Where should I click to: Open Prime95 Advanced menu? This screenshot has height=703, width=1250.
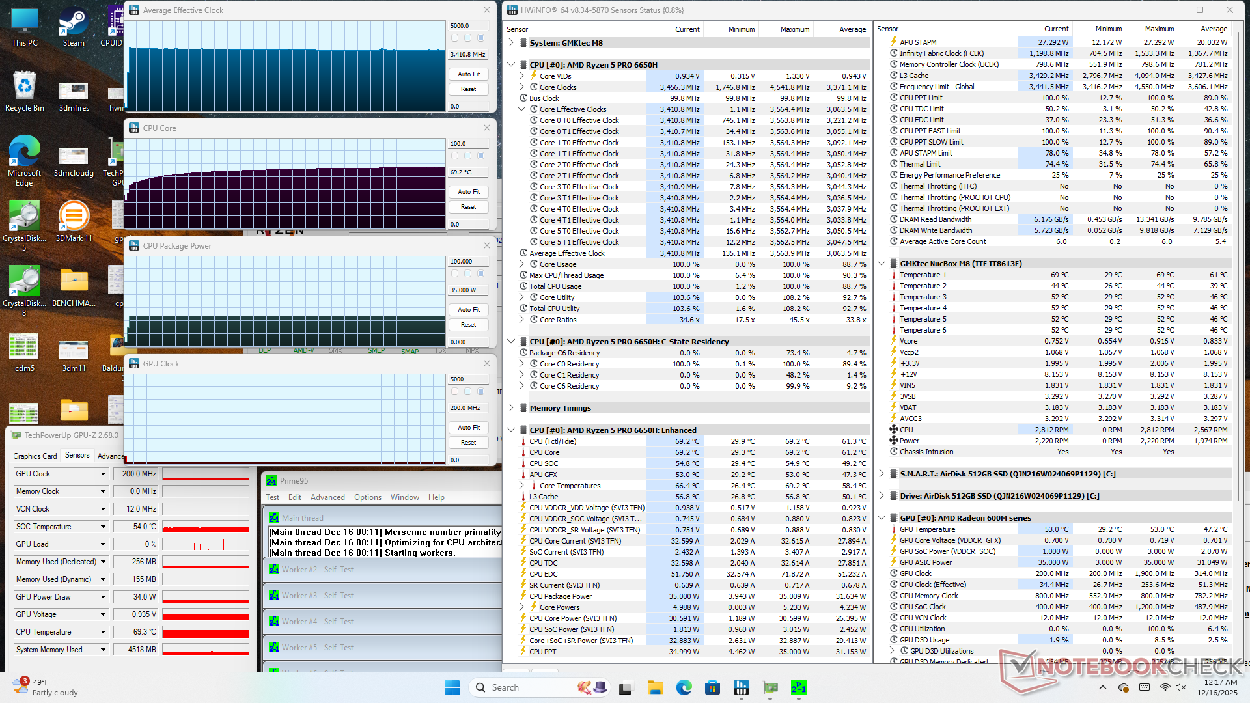pos(327,497)
